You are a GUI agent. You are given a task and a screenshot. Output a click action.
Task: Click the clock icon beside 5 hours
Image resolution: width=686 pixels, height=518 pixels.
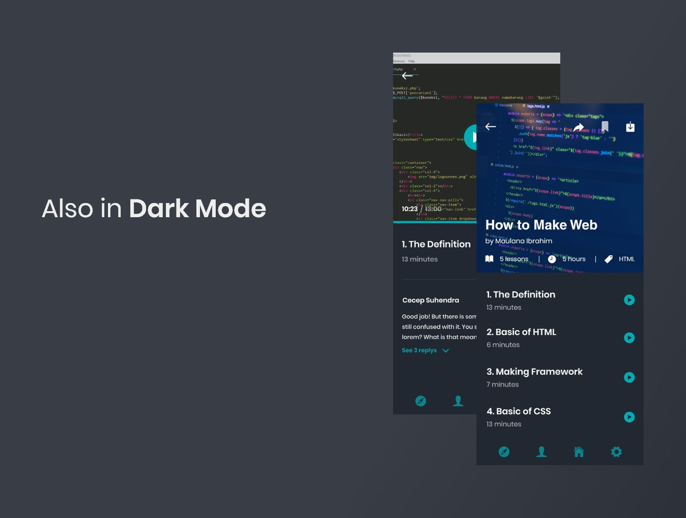click(x=552, y=259)
